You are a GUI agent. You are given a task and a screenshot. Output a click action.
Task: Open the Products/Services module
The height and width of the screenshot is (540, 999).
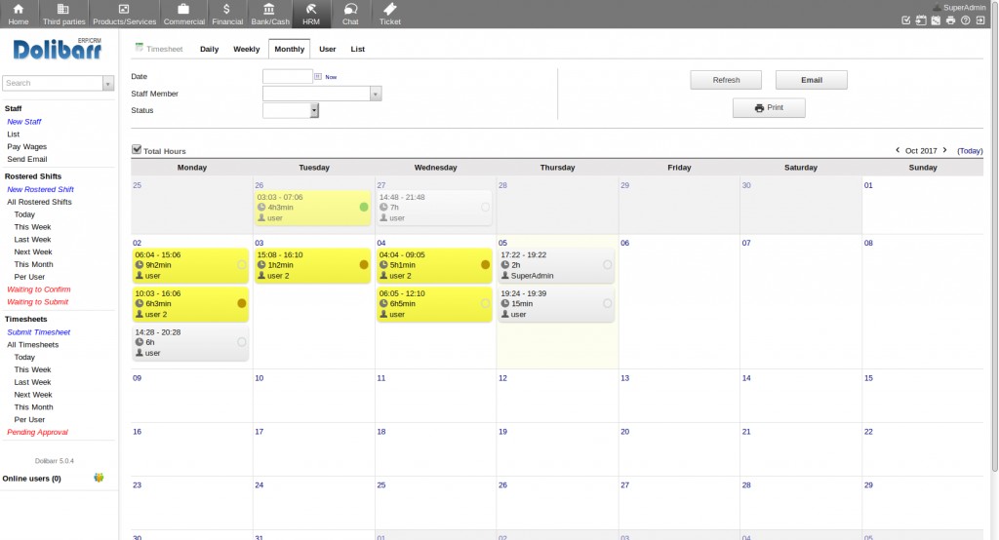(x=124, y=14)
